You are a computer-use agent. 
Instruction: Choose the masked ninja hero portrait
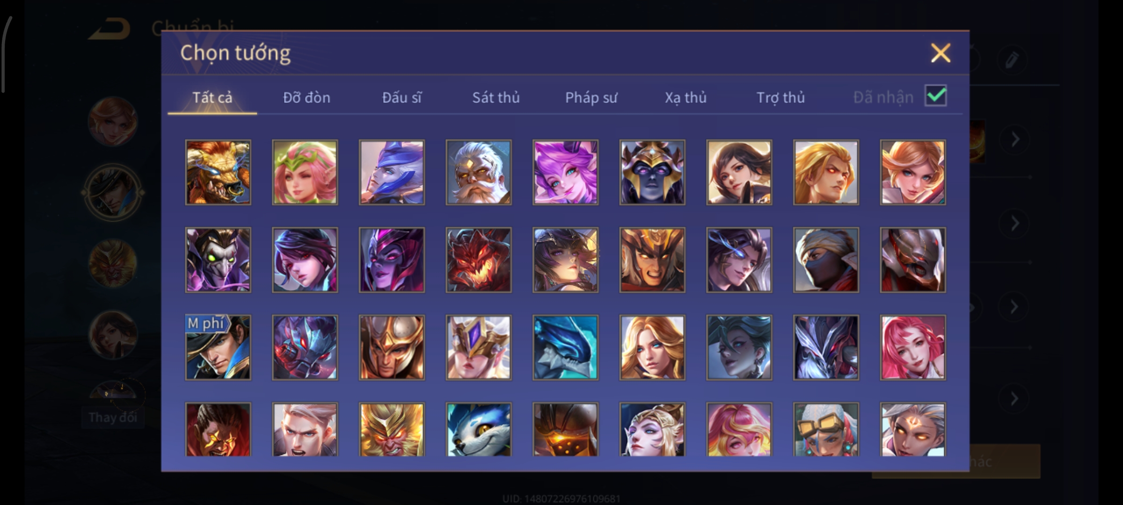[826, 260]
